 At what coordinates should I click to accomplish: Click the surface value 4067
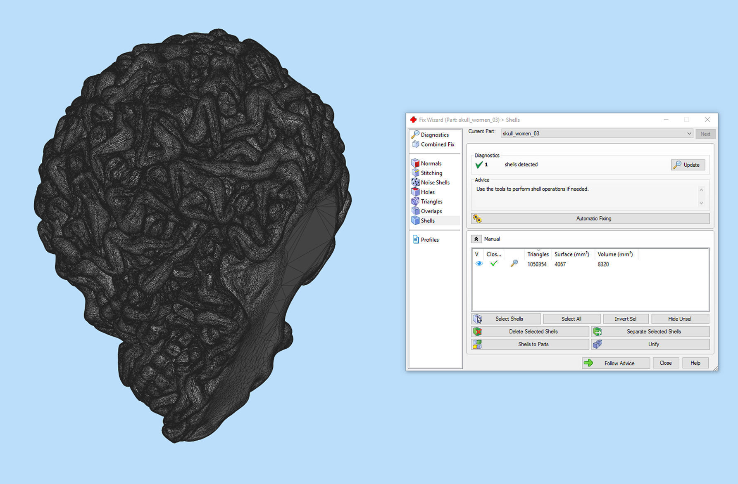pyautogui.click(x=560, y=264)
